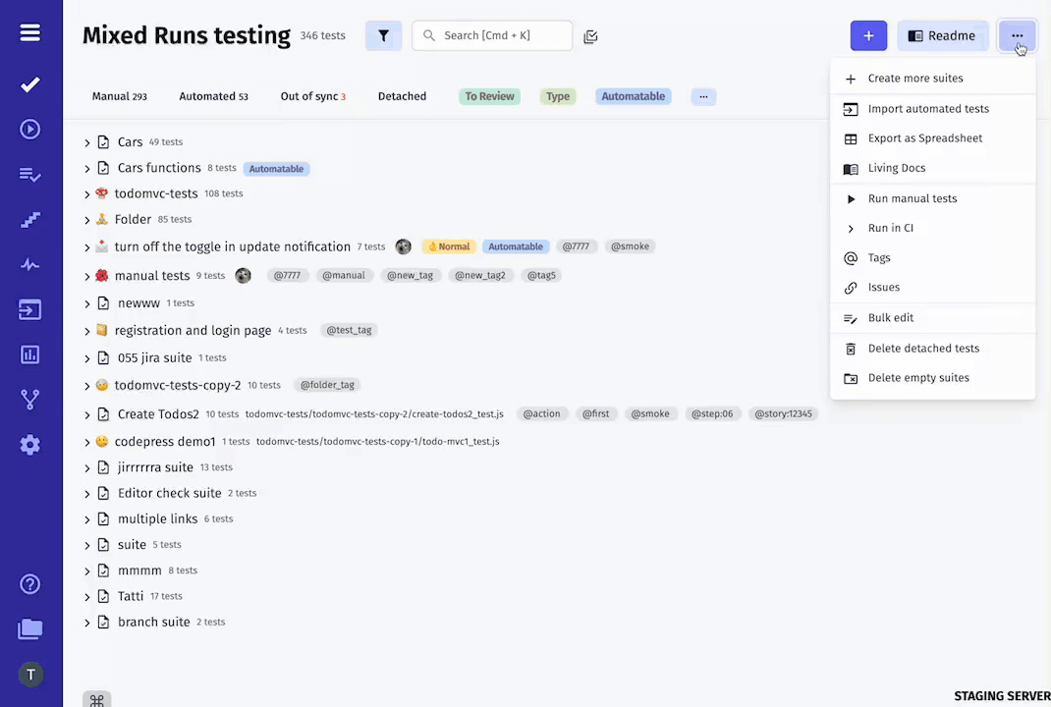Expand the Cars suite
This screenshot has height=707, width=1051.
(87, 142)
